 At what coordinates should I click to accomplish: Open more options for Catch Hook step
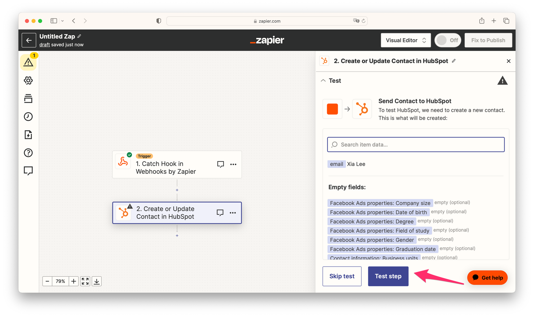point(233,164)
